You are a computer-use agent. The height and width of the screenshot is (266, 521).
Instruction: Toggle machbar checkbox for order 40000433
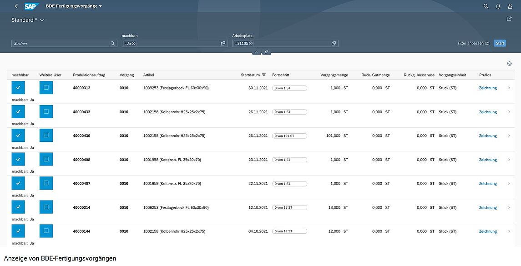click(18, 111)
